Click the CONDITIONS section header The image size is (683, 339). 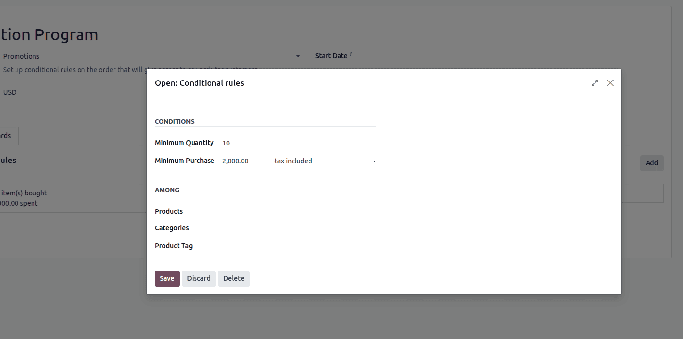(x=174, y=121)
